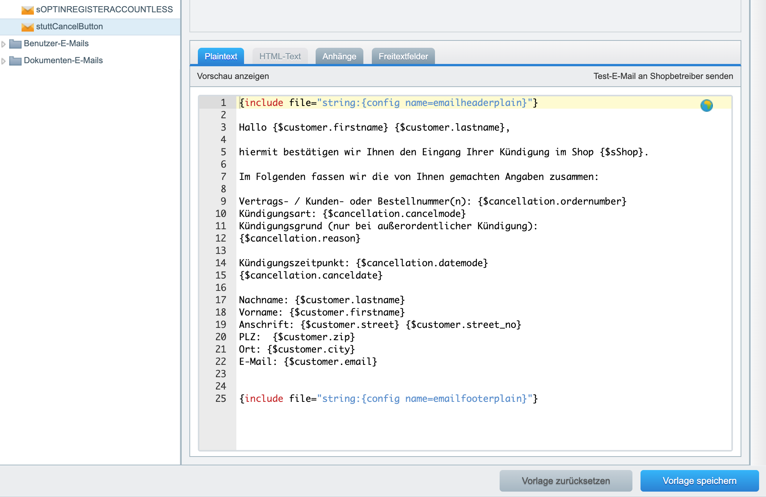Expand the Benutzer-E-Mails tree node

point(3,44)
